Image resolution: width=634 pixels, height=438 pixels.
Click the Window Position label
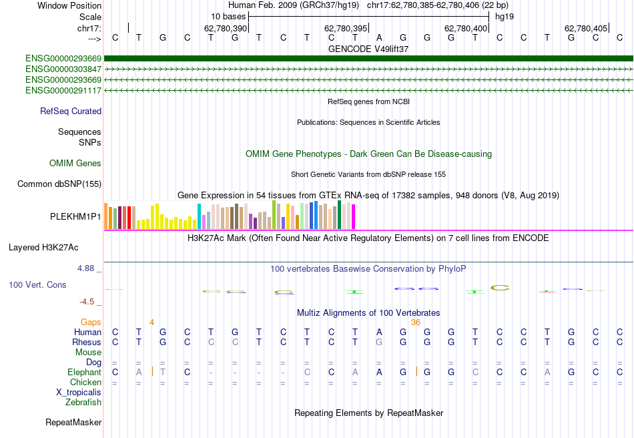(69, 5)
